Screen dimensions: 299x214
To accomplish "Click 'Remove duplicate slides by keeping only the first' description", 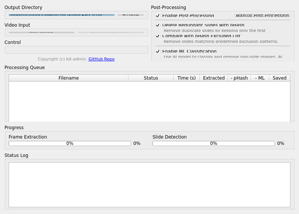I will pyautogui.click(x=214, y=30).
